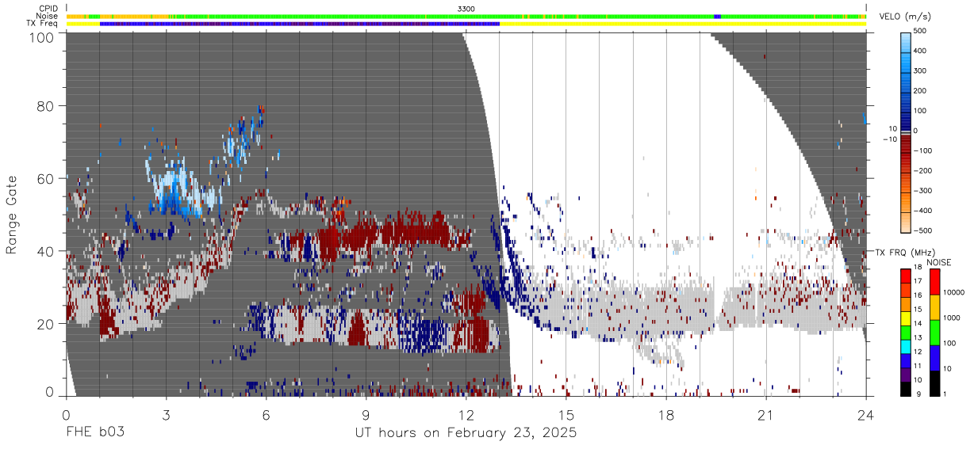Image resolution: width=974 pixels, height=449 pixels.
Task: Click the 300 tick on velocity colorbar
Action: (x=920, y=70)
